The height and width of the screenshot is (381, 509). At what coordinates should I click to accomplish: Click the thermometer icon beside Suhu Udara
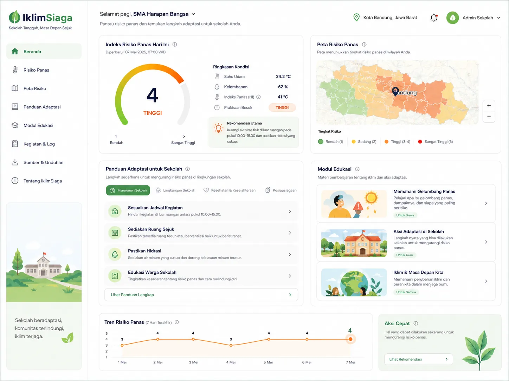click(217, 76)
